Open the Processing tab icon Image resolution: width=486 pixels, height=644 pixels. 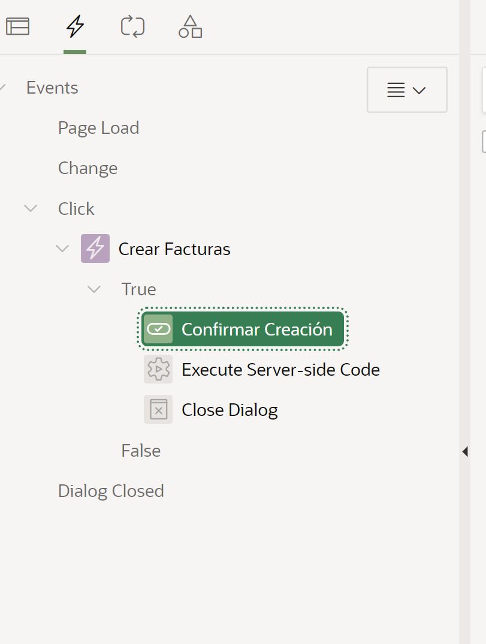pos(131,26)
